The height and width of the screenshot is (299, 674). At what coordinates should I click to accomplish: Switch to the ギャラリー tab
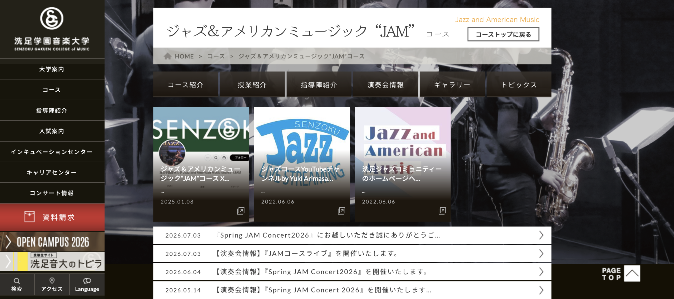[452, 85]
